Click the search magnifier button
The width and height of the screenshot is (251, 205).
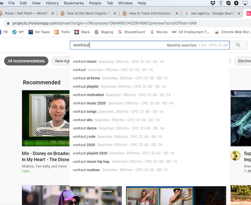(238, 45)
